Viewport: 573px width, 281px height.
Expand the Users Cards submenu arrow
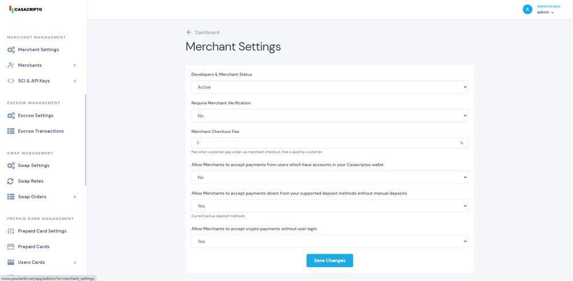pyautogui.click(x=74, y=262)
